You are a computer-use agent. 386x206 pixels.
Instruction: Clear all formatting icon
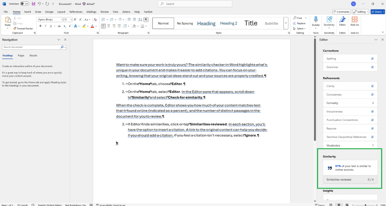(x=95, y=20)
